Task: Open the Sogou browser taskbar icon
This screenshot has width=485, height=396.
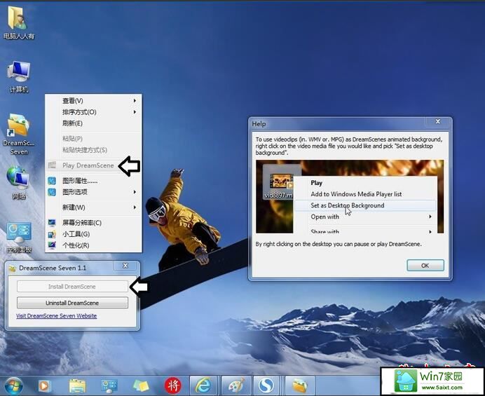Action: pos(266,385)
